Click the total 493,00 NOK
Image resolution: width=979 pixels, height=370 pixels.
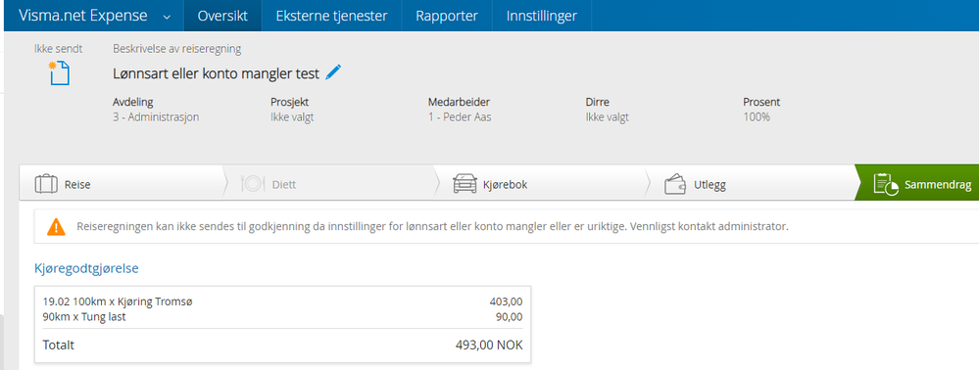click(x=490, y=346)
